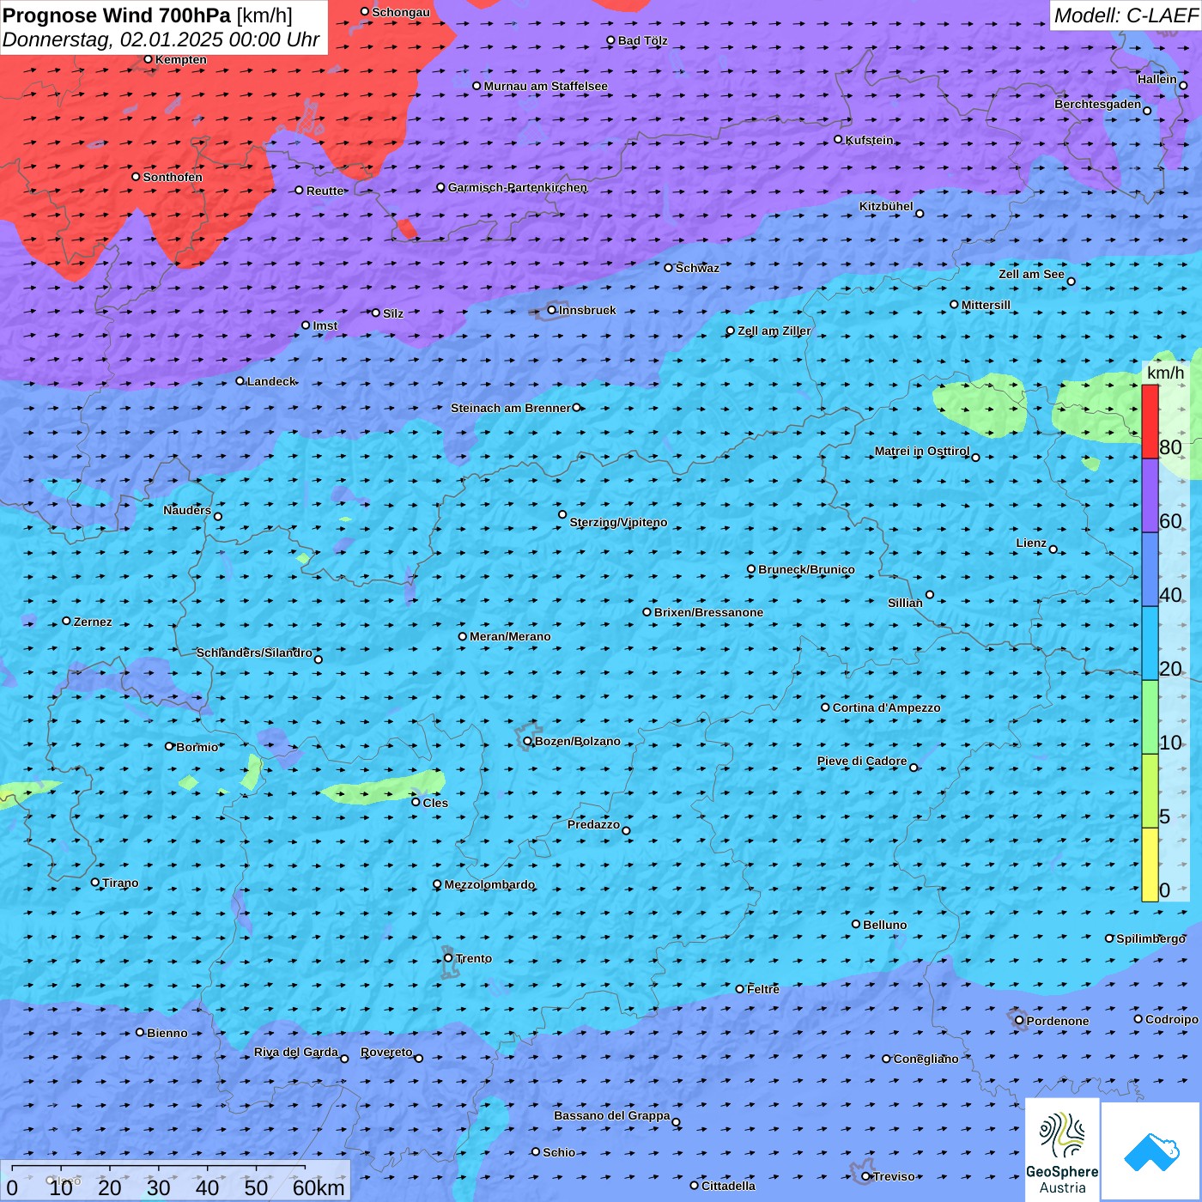Click the Cortina d'Ampezzo city marker
The image size is (1202, 1202).
click(826, 707)
